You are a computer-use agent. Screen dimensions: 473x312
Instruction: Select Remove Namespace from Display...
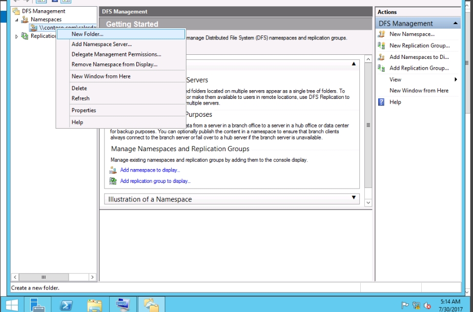tap(121, 65)
